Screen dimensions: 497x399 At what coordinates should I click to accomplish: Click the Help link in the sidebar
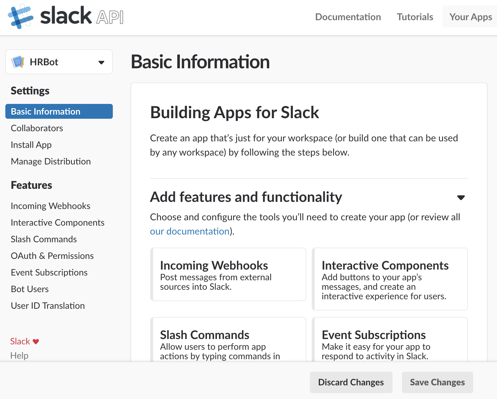19,355
